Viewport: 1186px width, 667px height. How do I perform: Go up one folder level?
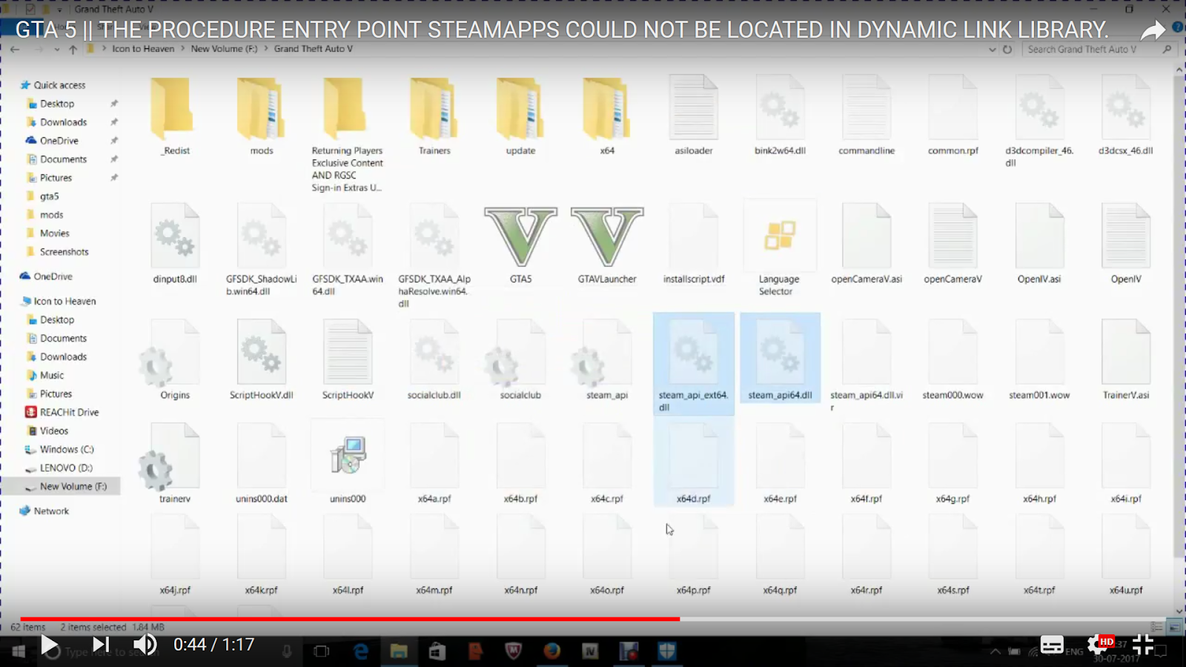point(73,50)
